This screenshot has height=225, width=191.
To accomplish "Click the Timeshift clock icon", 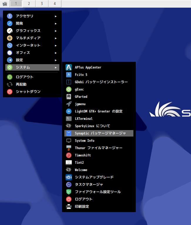I will 69,155.
